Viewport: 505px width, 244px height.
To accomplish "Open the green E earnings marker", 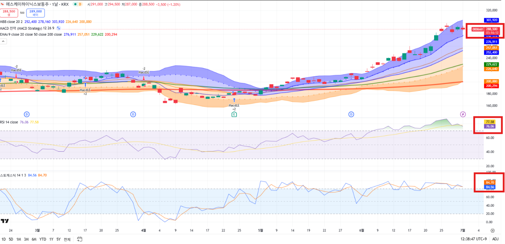I will [x=234, y=114].
